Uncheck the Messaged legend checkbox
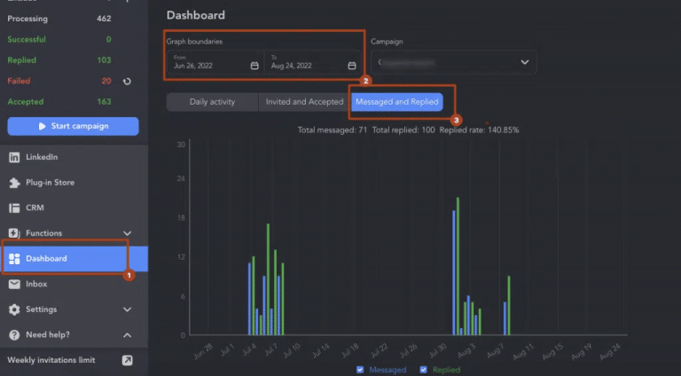 360,369
